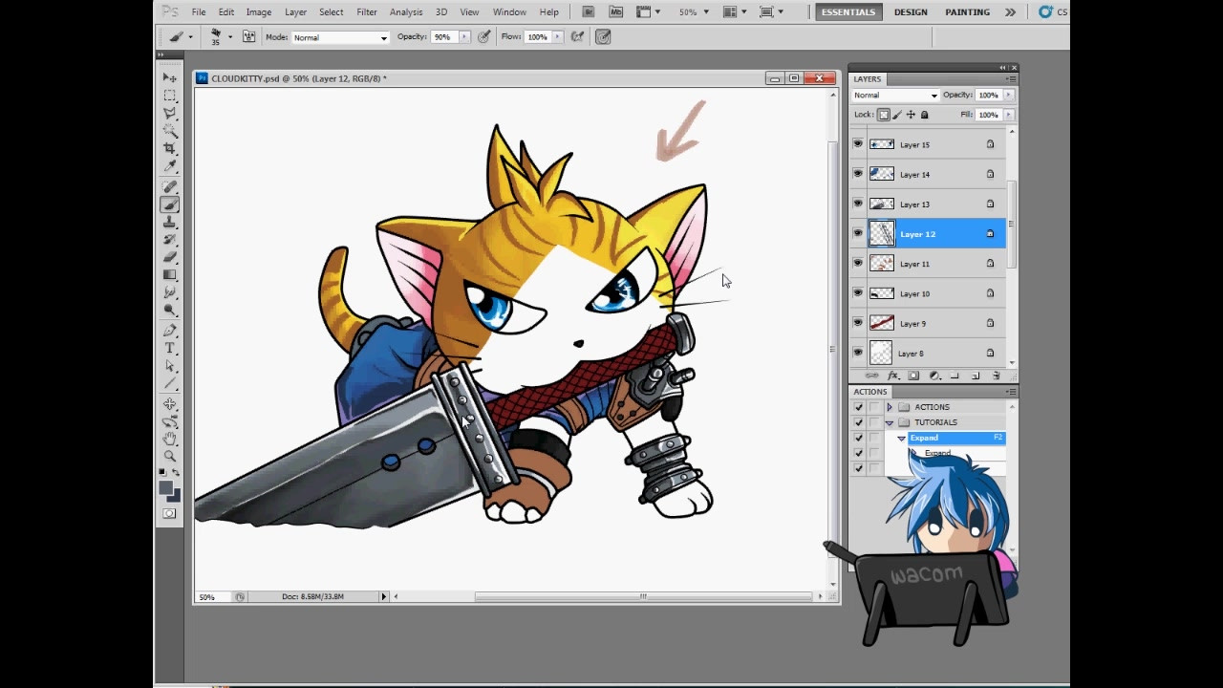Hide Layer 15 visibility eye

(858, 144)
